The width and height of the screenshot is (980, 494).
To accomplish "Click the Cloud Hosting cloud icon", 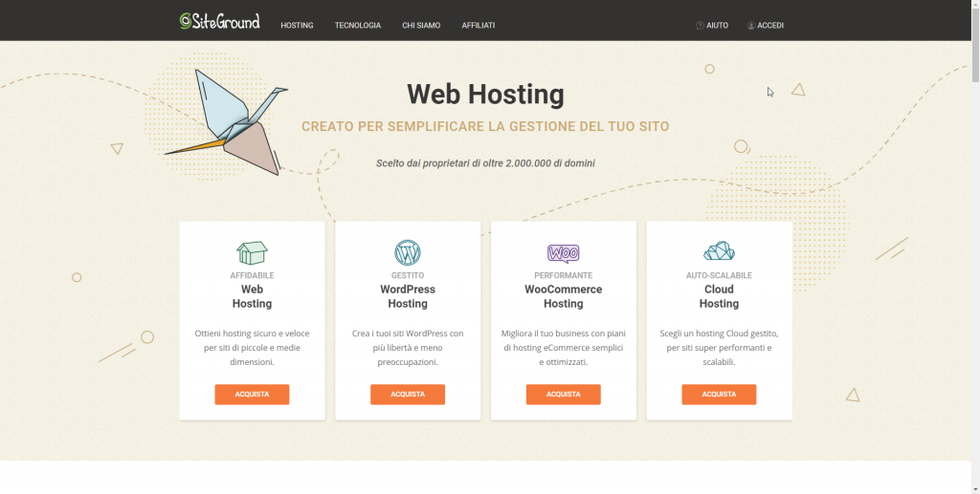I will [x=719, y=251].
